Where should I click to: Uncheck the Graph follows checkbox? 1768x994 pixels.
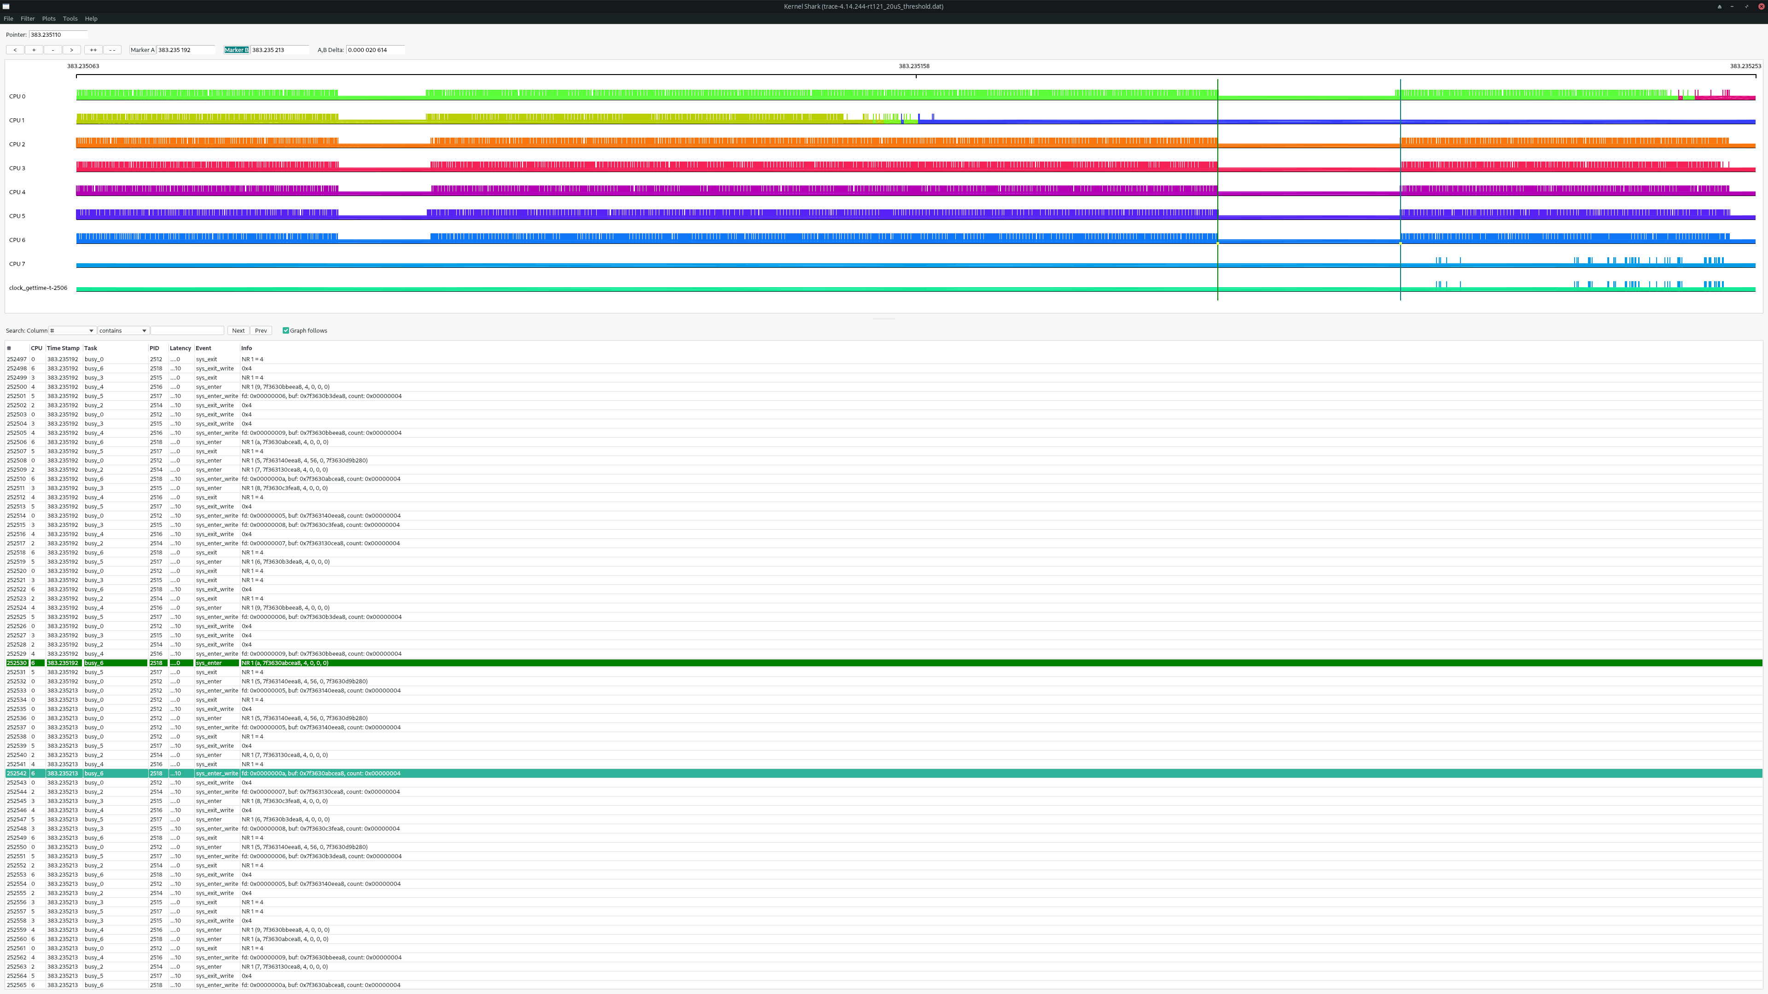pos(286,330)
